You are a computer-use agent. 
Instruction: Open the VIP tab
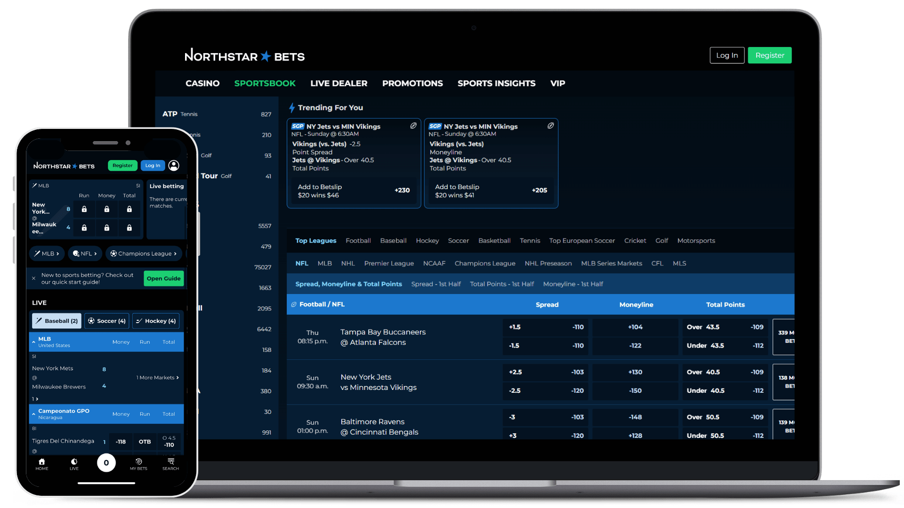click(x=557, y=83)
